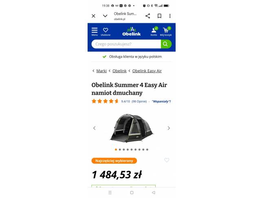Open the 98 Opinie reviews link
Screen dimensions: 264x198
[x=139, y=101]
